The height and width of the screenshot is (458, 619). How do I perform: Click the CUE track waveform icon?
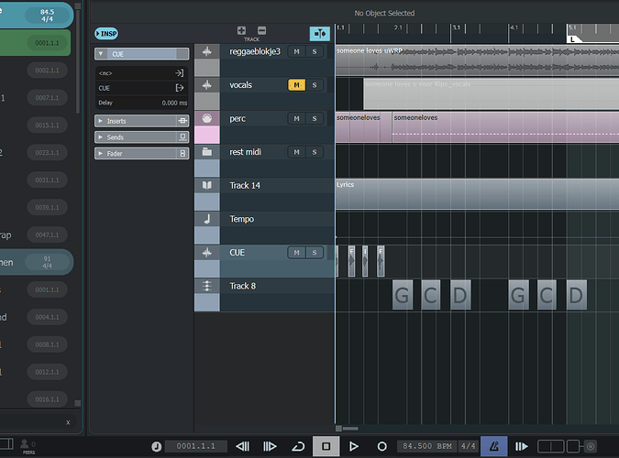tap(207, 253)
